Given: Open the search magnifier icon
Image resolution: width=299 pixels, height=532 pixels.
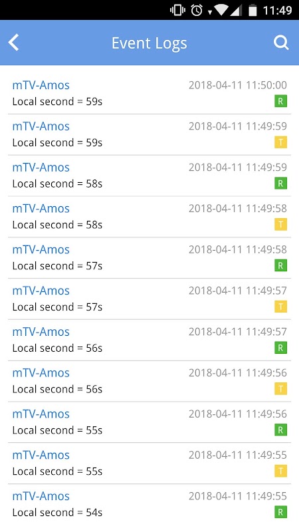Looking at the screenshot, I should tap(281, 43).
